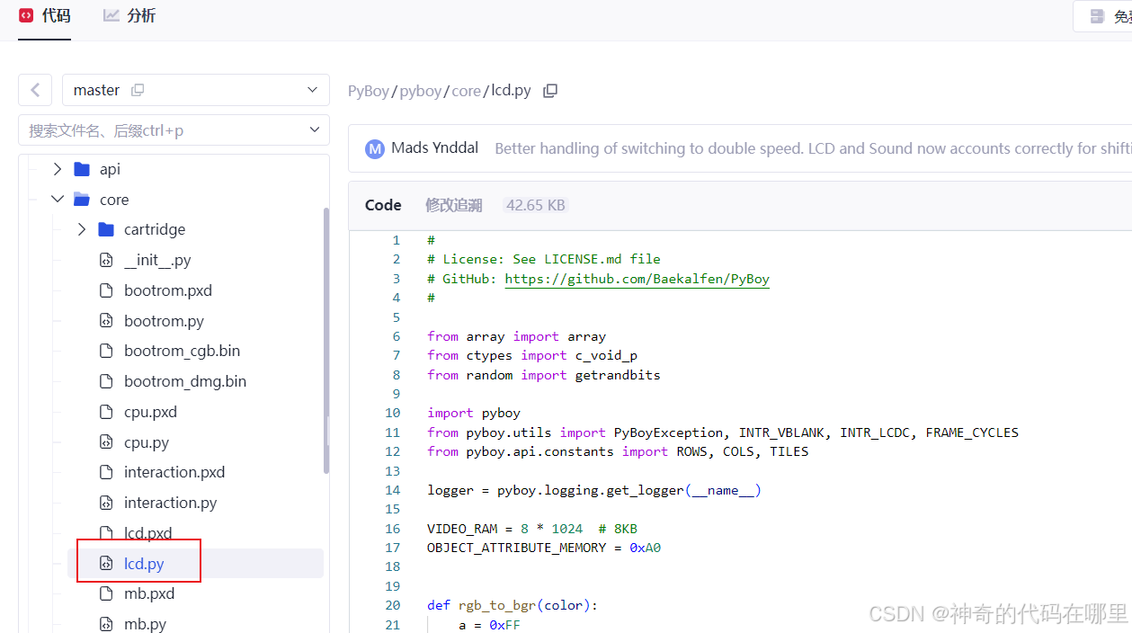Click the file icon of bootrom_cgb.bin

click(106, 351)
